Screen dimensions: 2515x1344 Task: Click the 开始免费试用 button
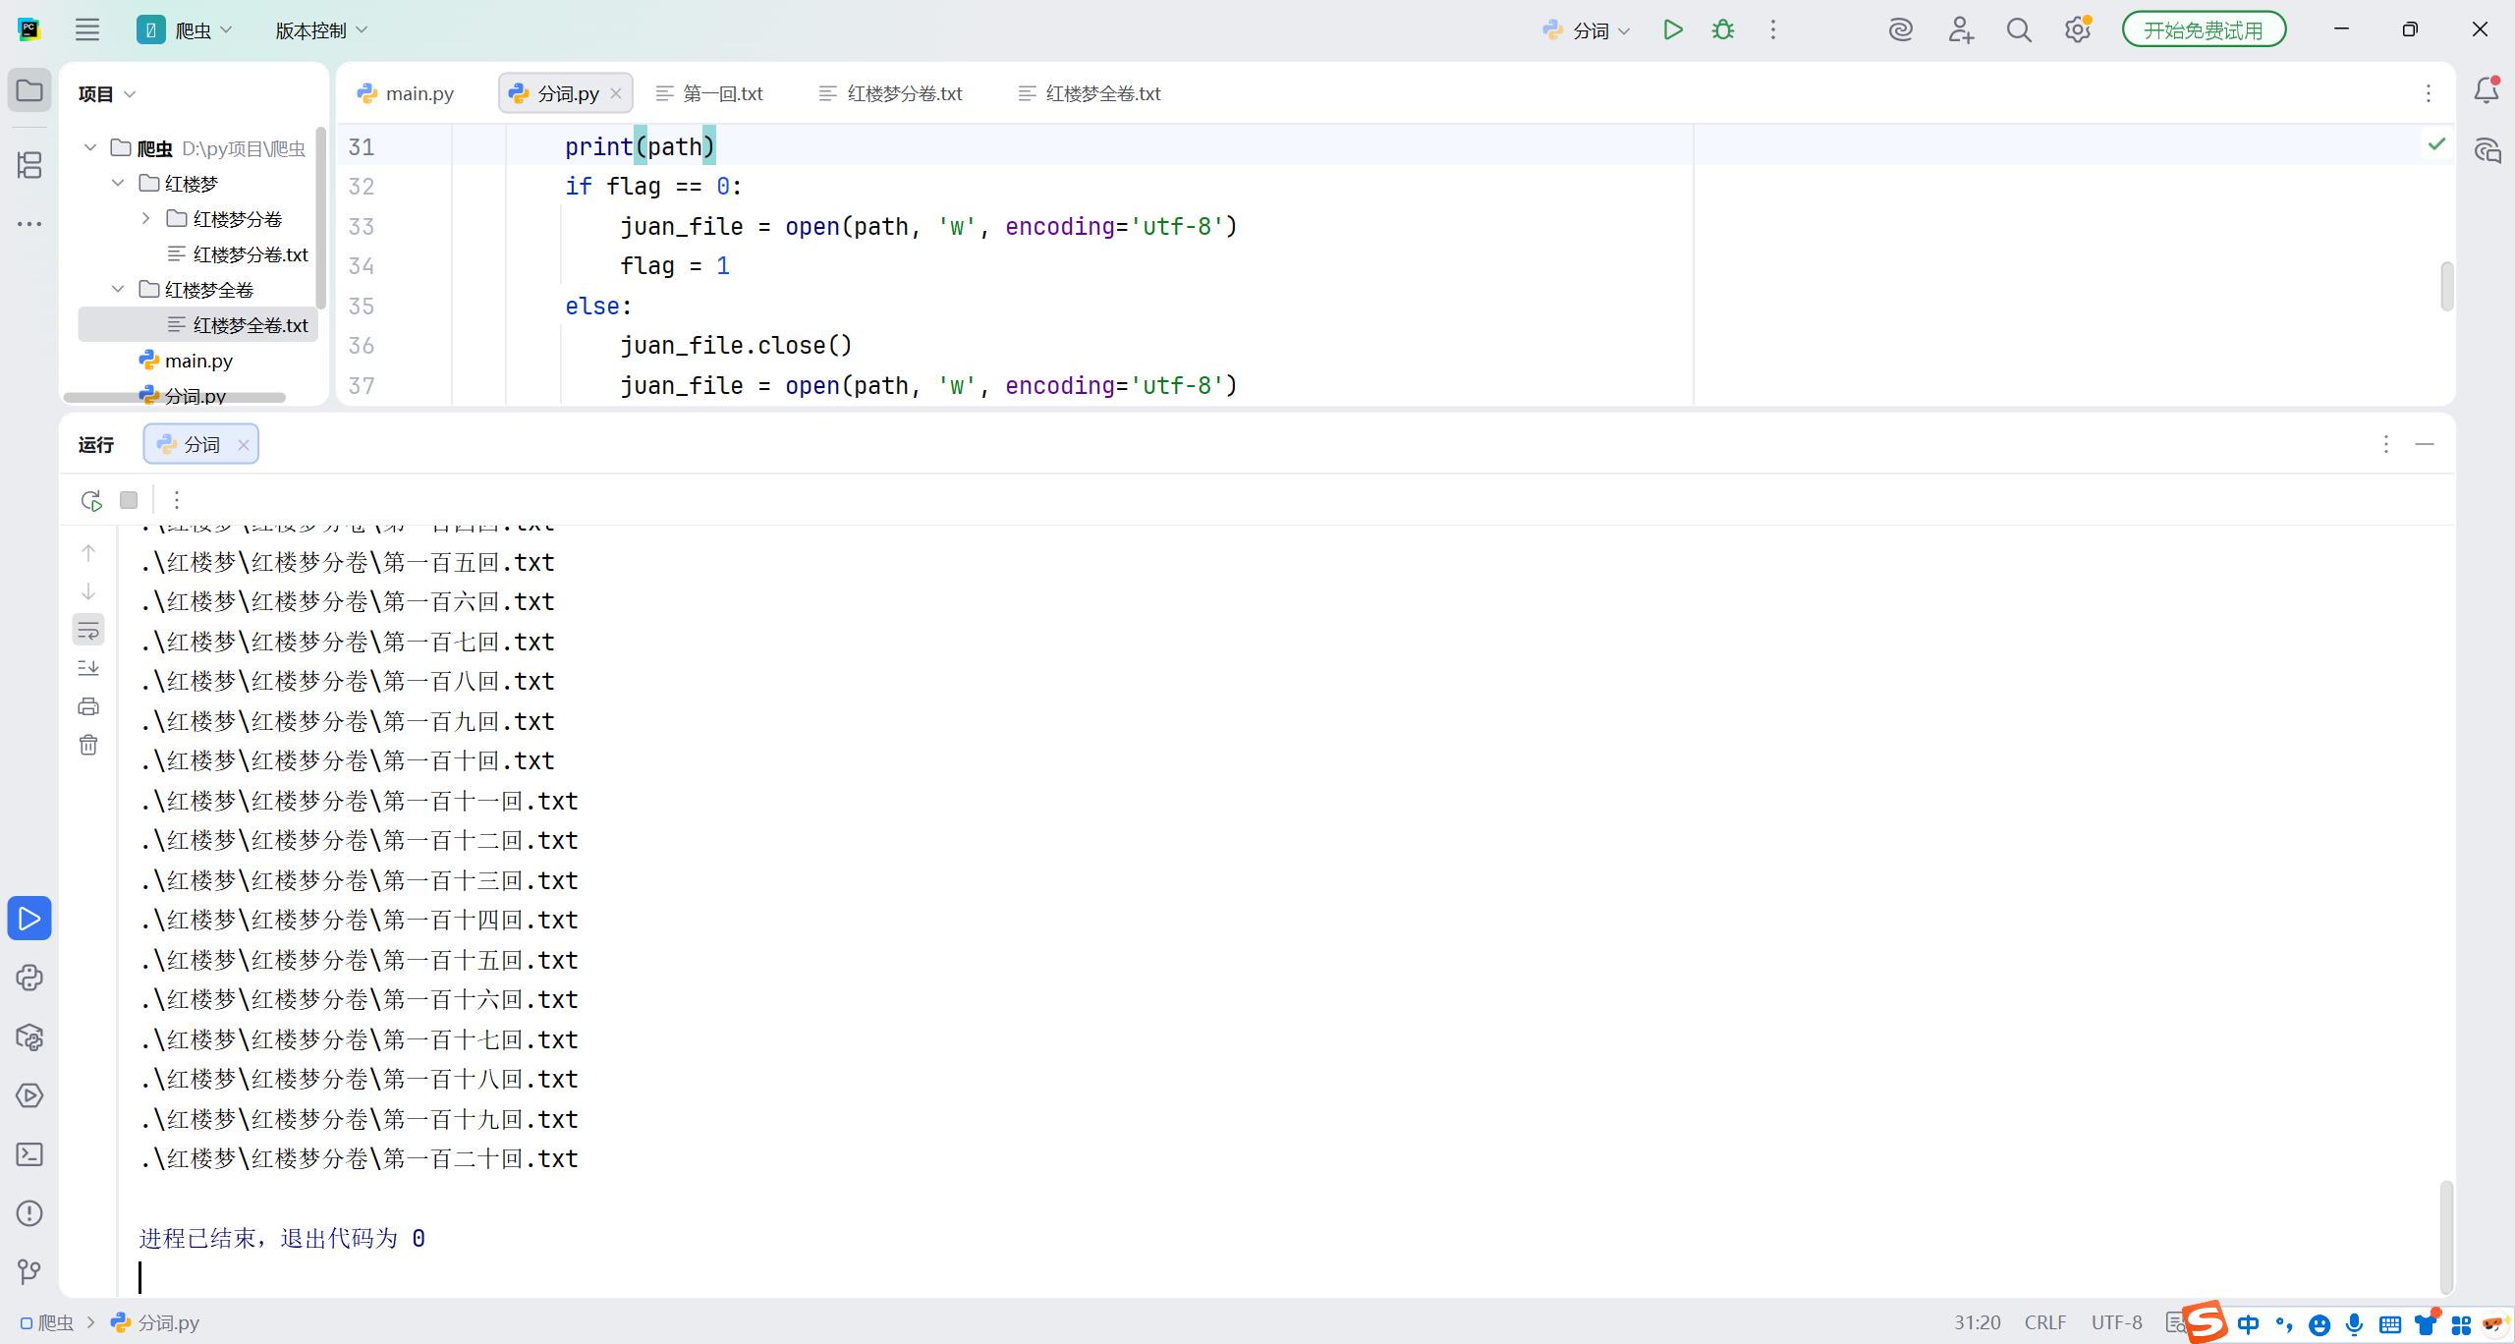tap(2203, 30)
